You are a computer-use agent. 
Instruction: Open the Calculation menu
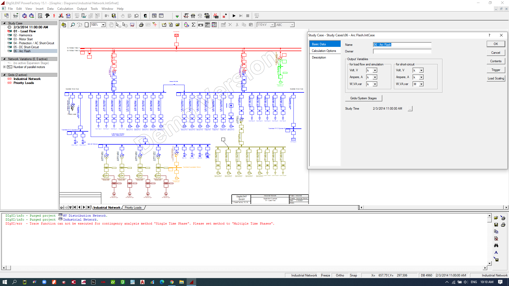(x=65, y=9)
